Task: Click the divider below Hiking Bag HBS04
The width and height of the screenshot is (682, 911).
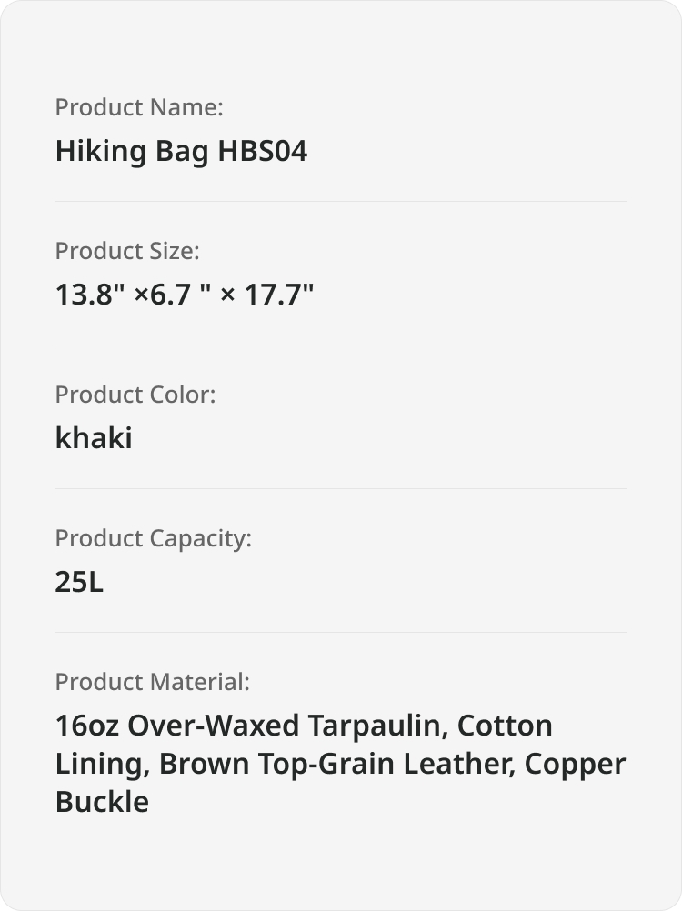Action: [x=341, y=202]
